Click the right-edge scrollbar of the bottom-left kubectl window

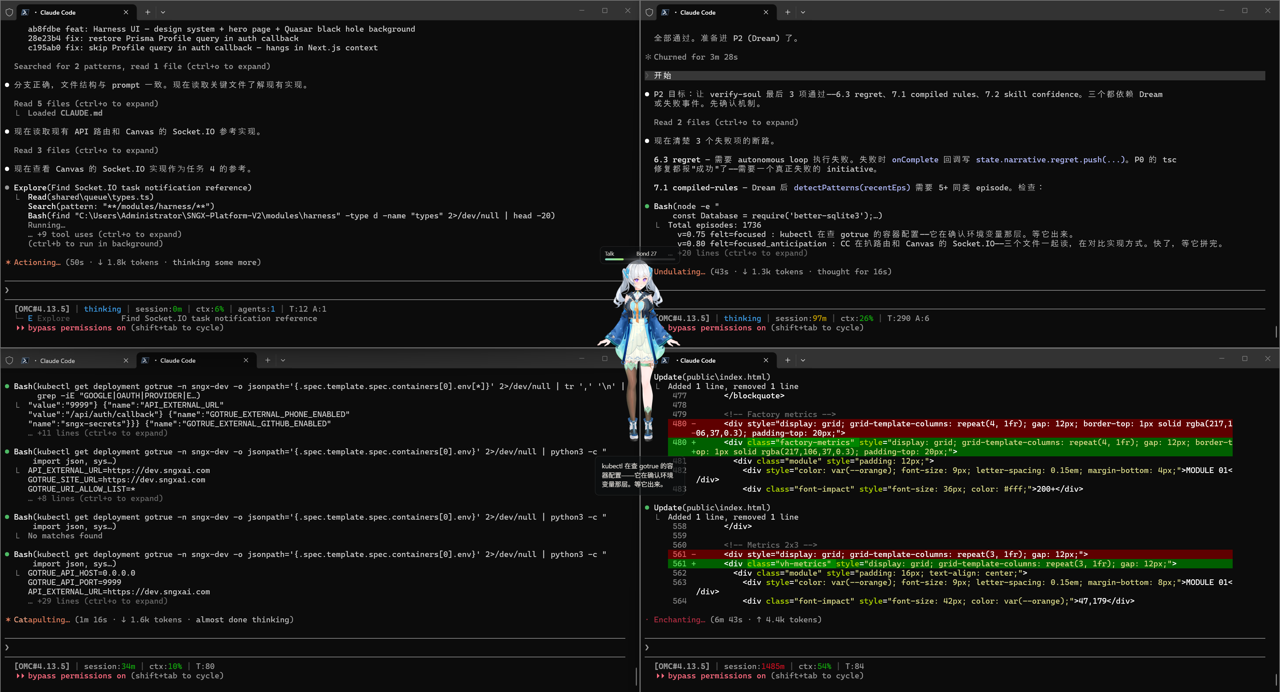(x=636, y=676)
